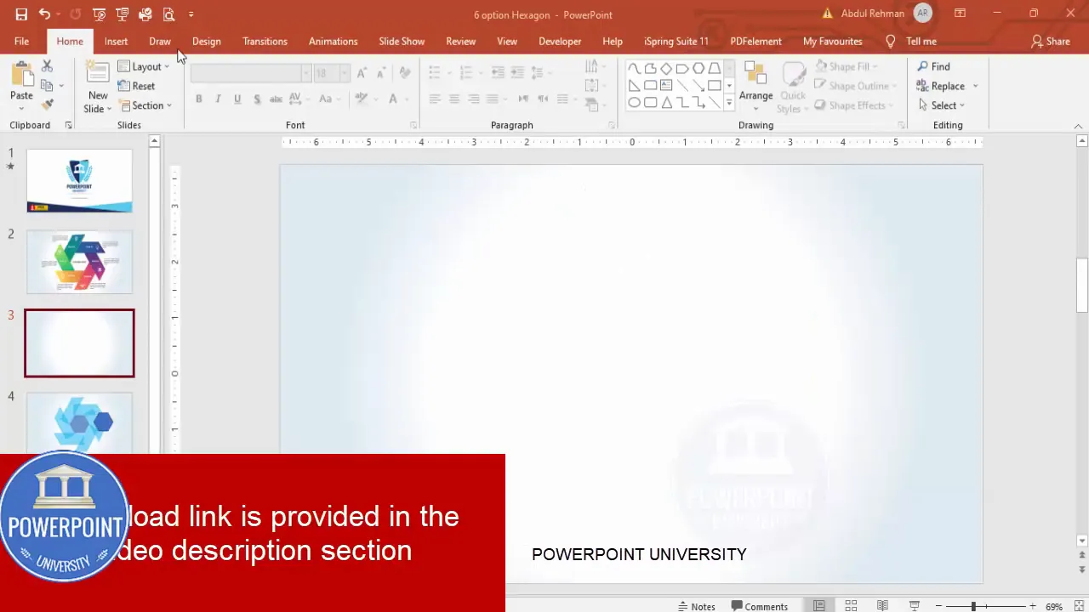The image size is (1089, 612).
Task: Open the Select dropdown
Action: [x=942, y=105]
